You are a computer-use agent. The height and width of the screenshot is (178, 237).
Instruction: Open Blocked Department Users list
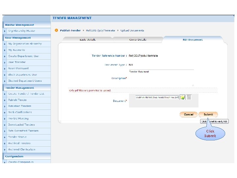pyautogui.click(x=25, y=81)
